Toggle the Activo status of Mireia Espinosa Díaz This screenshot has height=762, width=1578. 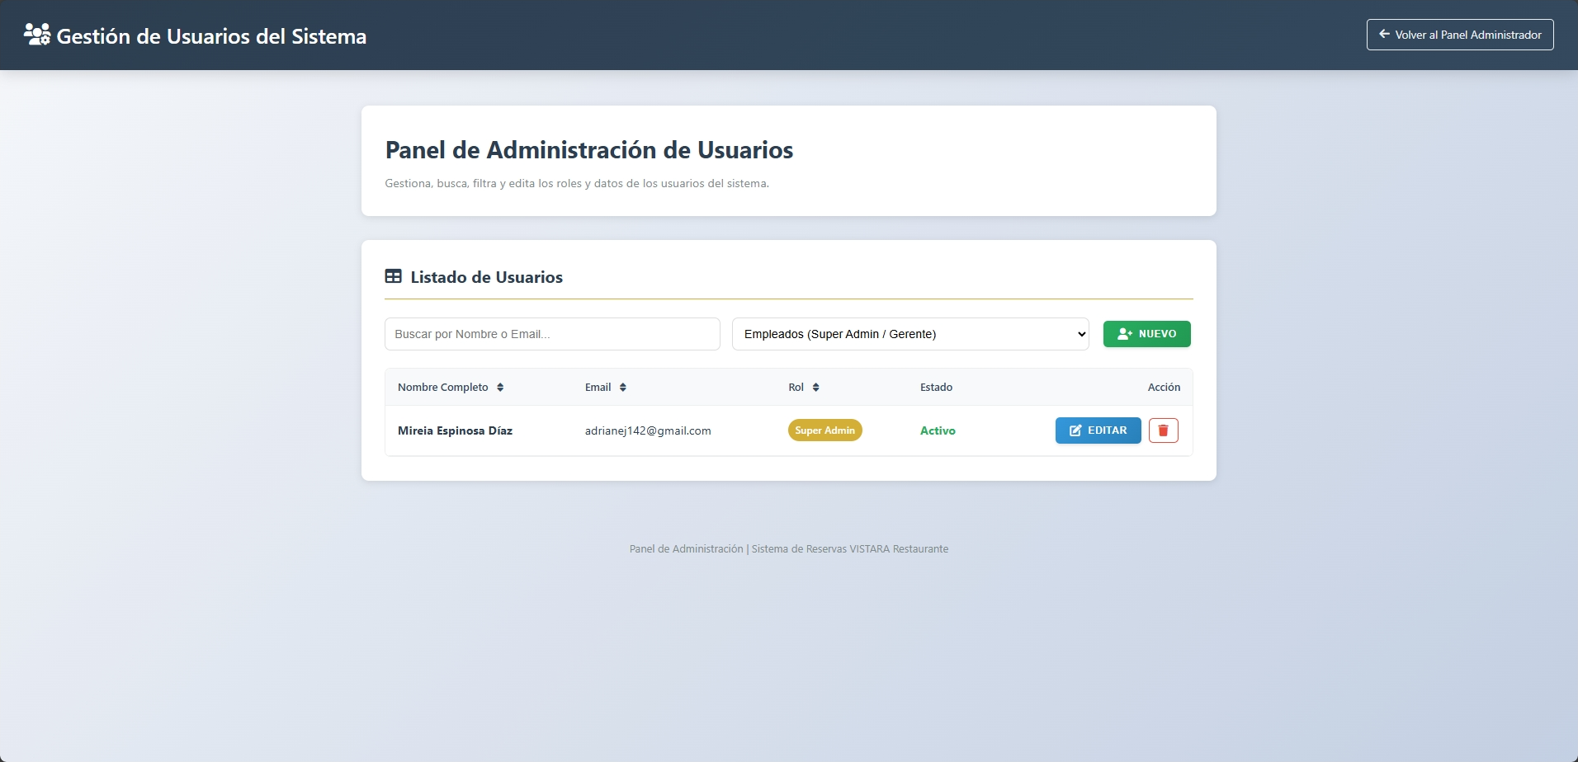tap(938, 430)
